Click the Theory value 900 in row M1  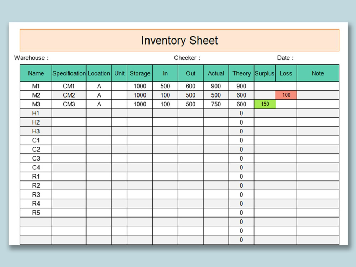241,86
